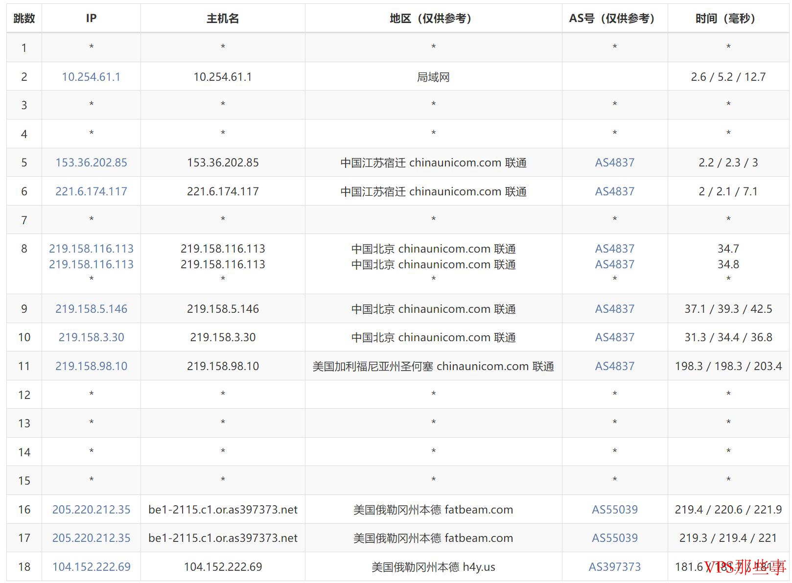Click the AS55039 link in hop 17

pyautogui.click(x=614, y=538)
